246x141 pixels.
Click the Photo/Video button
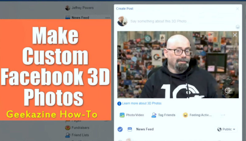[x=132, y=115]
